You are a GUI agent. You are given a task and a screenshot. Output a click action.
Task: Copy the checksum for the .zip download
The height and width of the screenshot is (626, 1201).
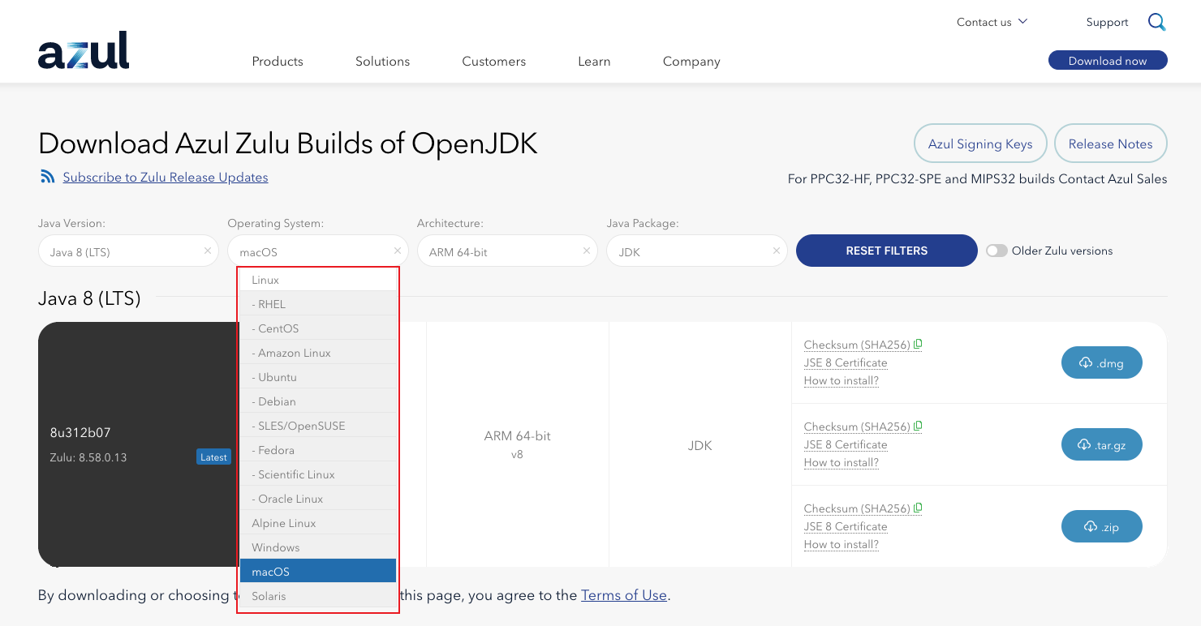919,508
